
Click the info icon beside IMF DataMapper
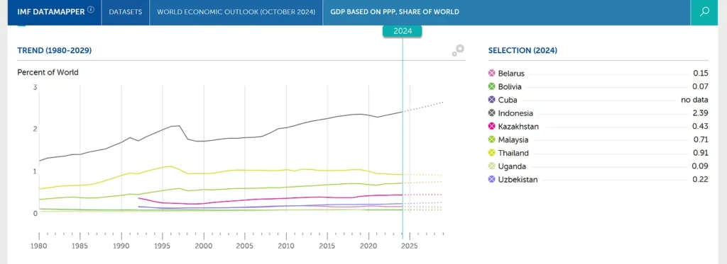tap(91, 10)
